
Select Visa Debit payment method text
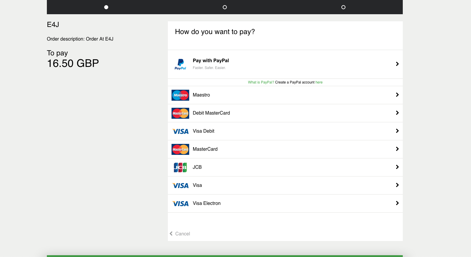203,131
